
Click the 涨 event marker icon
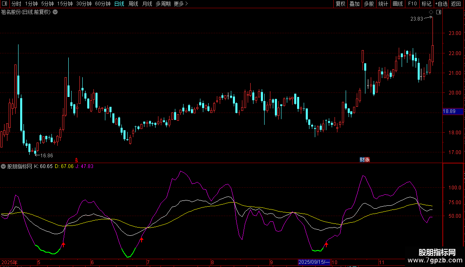pos(367,159)
